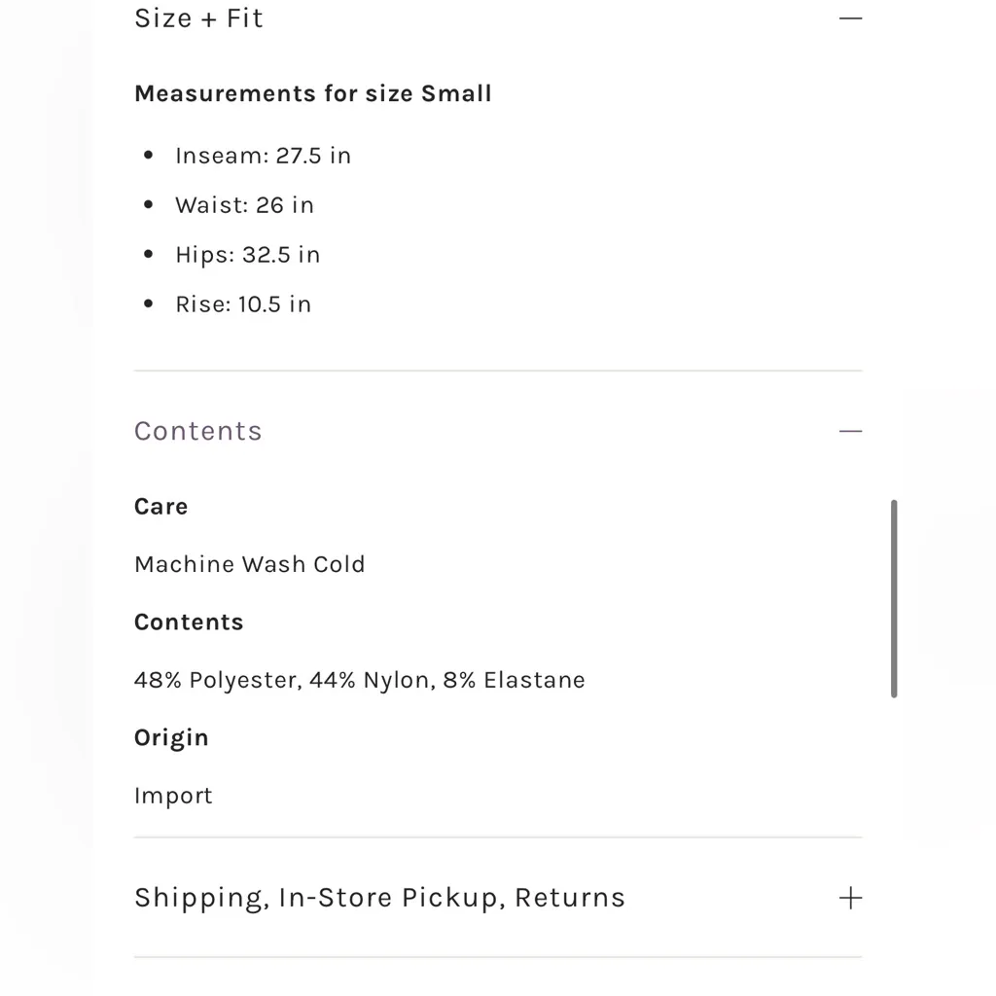Click Measurements for size Small heading
The height and width of the screenshot is (996, 996).
click(x=313, y=94)
